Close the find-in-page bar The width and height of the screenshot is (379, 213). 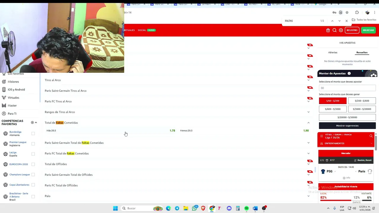coord(346,21)
